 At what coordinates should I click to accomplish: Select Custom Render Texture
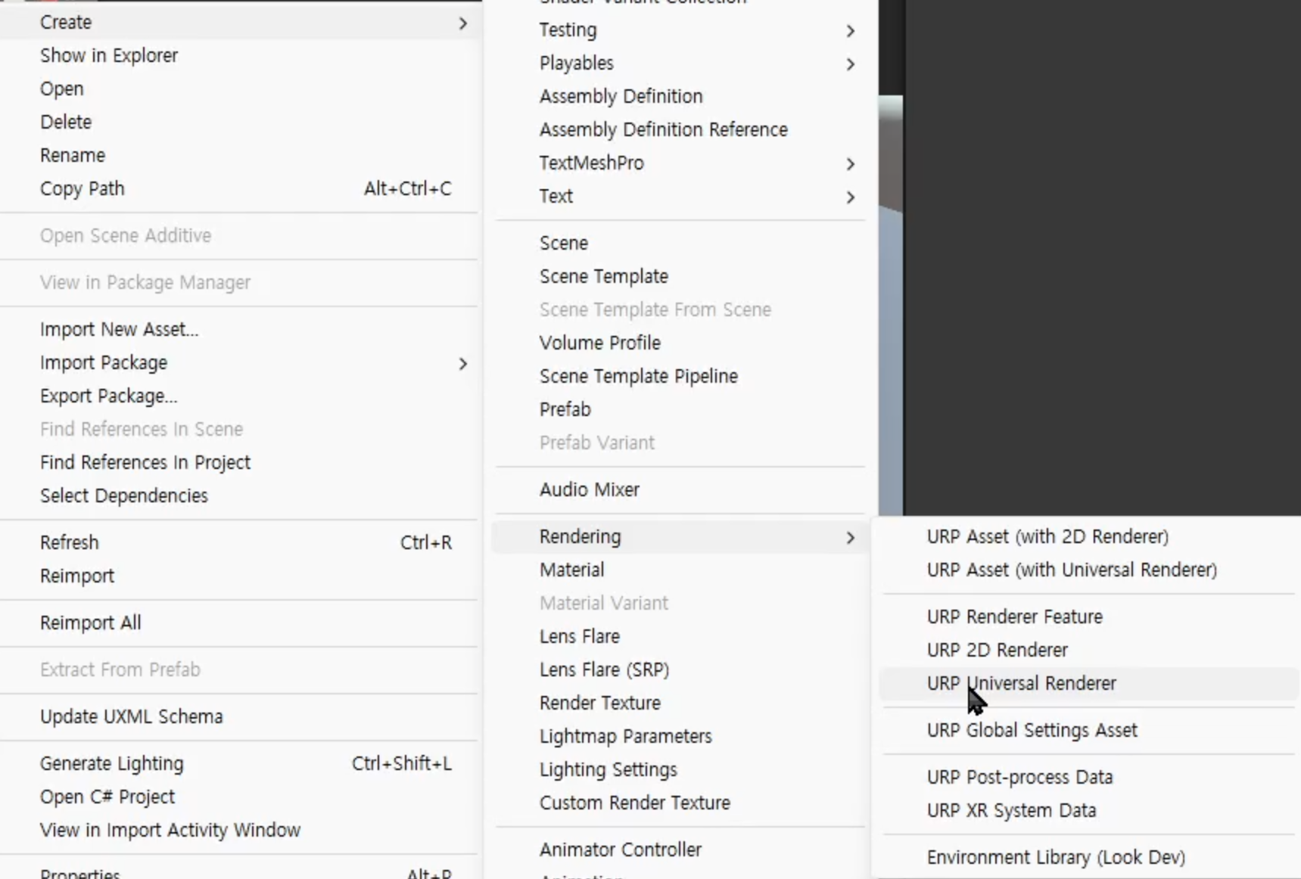[680, 803]
